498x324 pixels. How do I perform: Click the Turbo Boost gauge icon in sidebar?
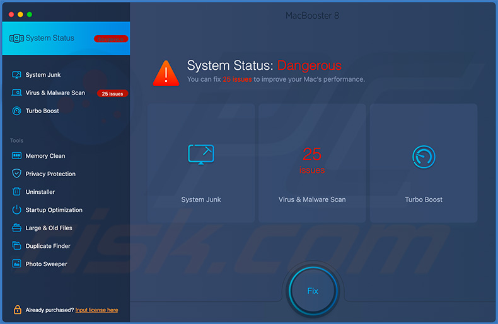click(16, 111)
